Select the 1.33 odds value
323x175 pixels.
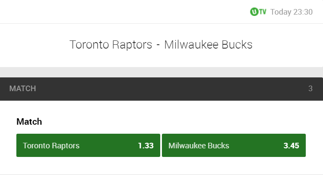(146, 145)
